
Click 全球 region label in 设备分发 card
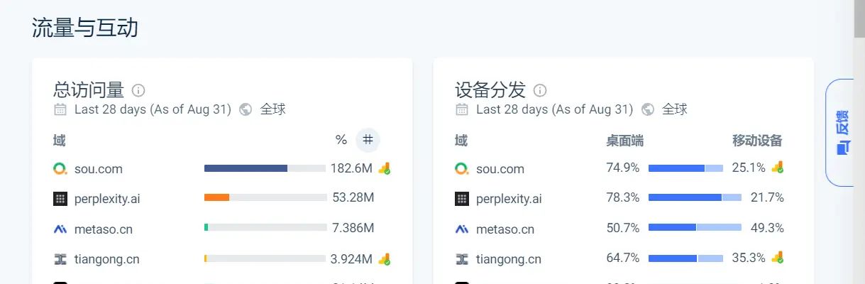pyautogui.click(x=674, y=109)
